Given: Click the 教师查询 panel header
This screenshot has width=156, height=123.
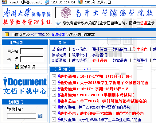Looking at the screenshot, I should [x=25, y=102].
